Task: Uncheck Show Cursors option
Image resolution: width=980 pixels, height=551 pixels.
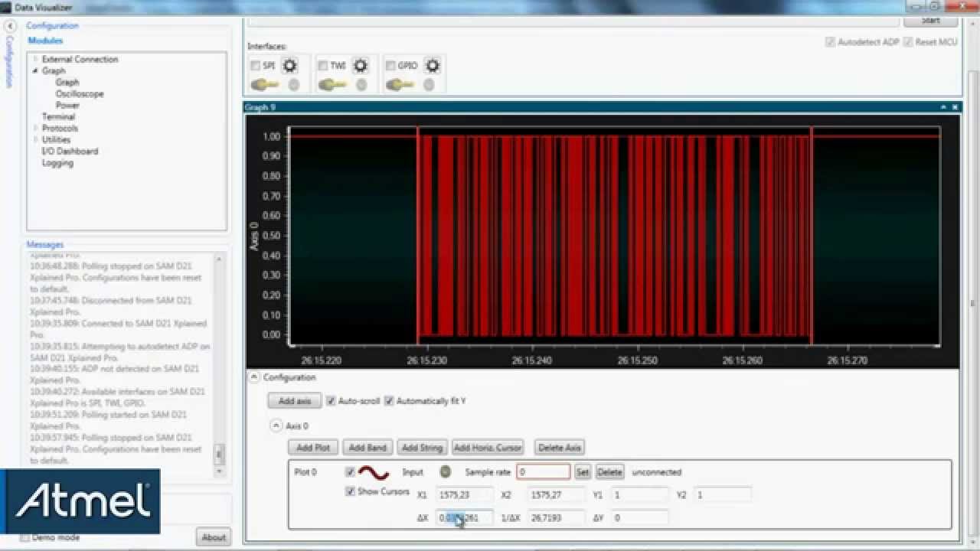Action: [x=350, y=491]
